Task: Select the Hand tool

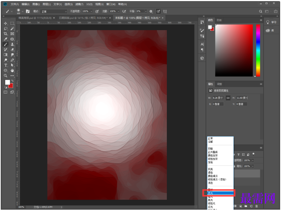Action: pyautogui.click(x=12, y=70)
